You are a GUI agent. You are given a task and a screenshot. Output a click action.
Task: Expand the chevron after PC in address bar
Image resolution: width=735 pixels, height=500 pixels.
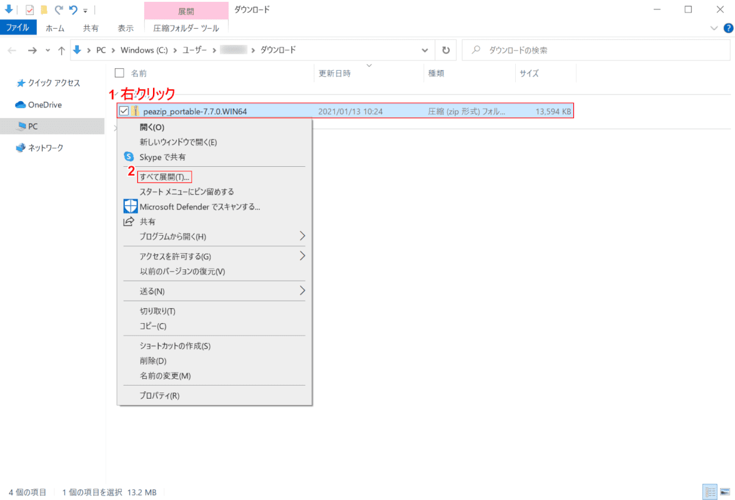pos(113,50)
